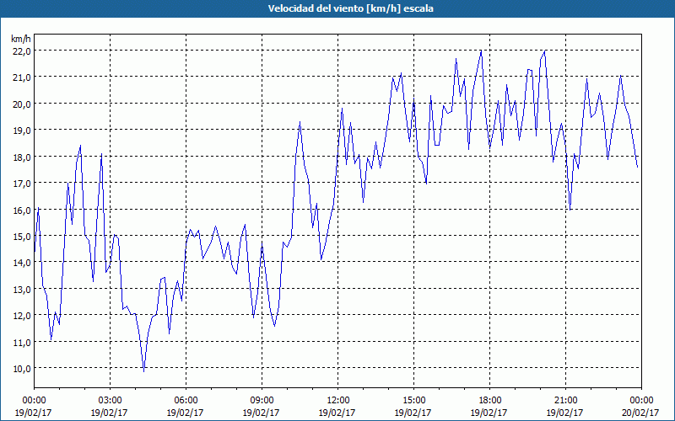675x421 pixels.
Task: Pick the '19/02/17' date under 15:00
Action: [413, 413]
